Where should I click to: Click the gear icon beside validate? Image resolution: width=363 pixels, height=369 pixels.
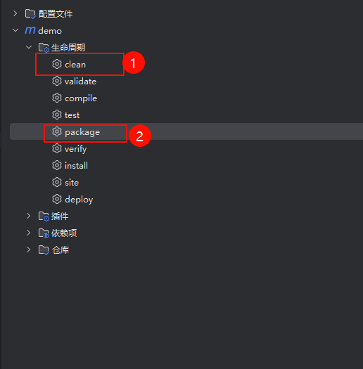click(57, 81)
